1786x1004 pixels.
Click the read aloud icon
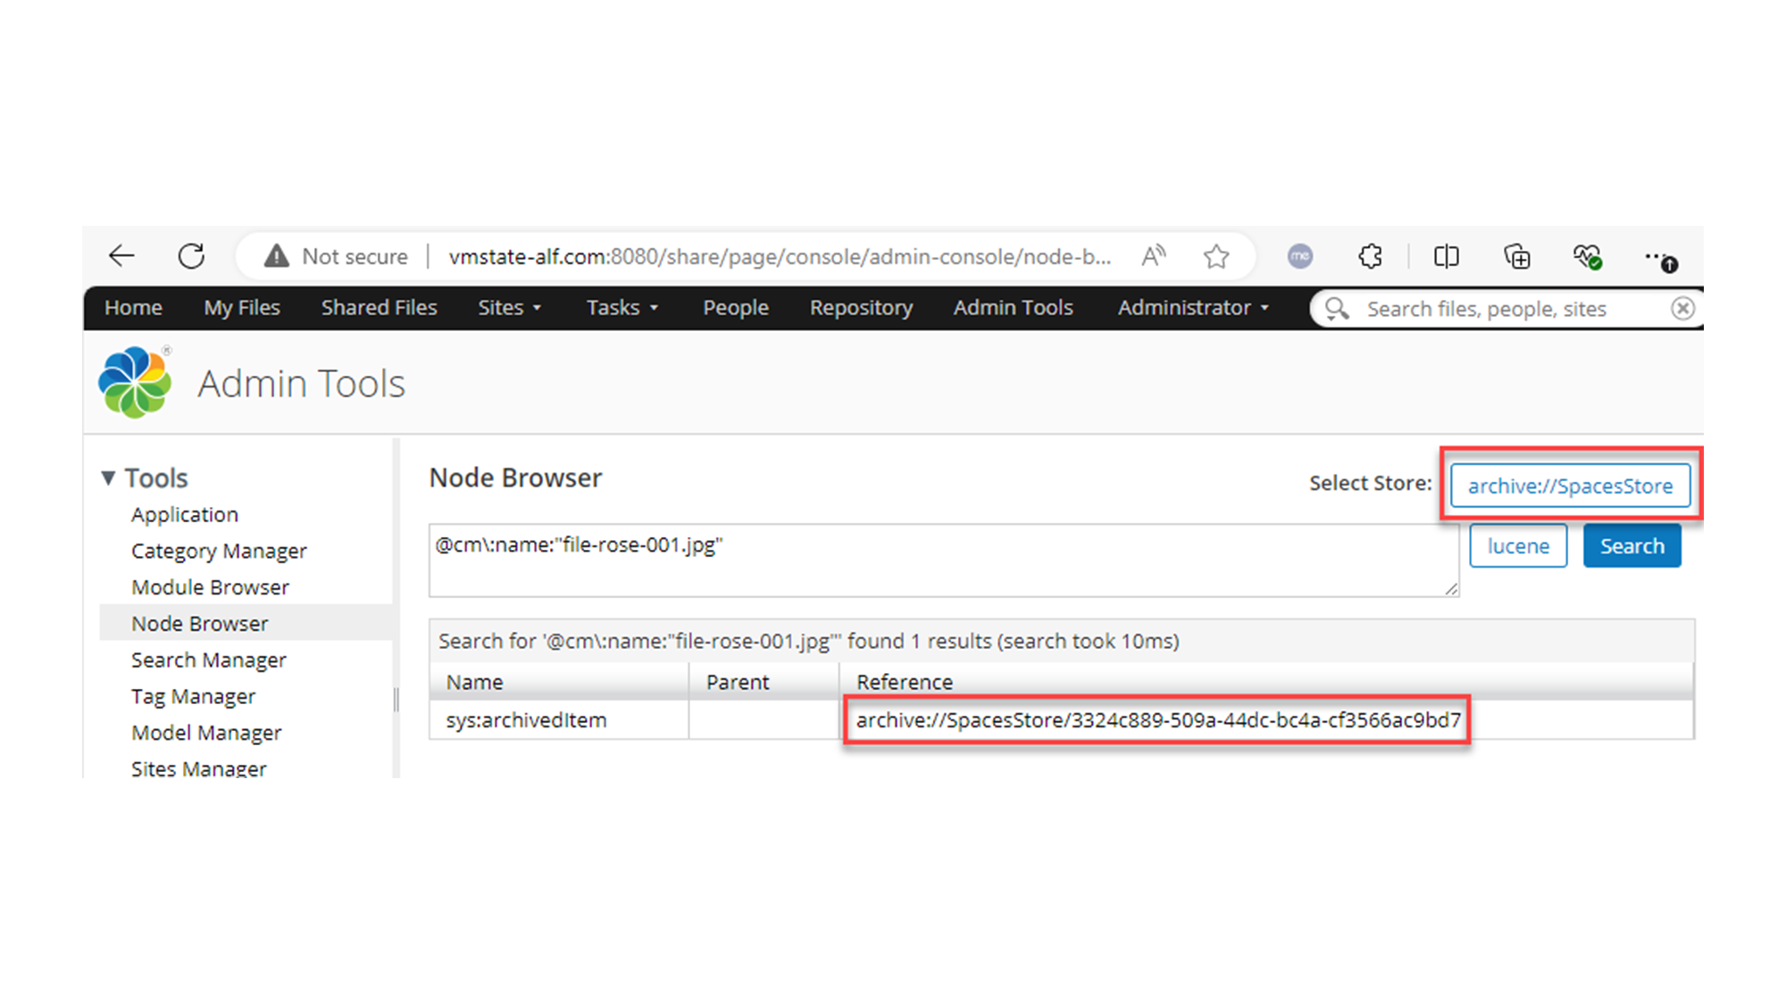tap(1153, 257)
